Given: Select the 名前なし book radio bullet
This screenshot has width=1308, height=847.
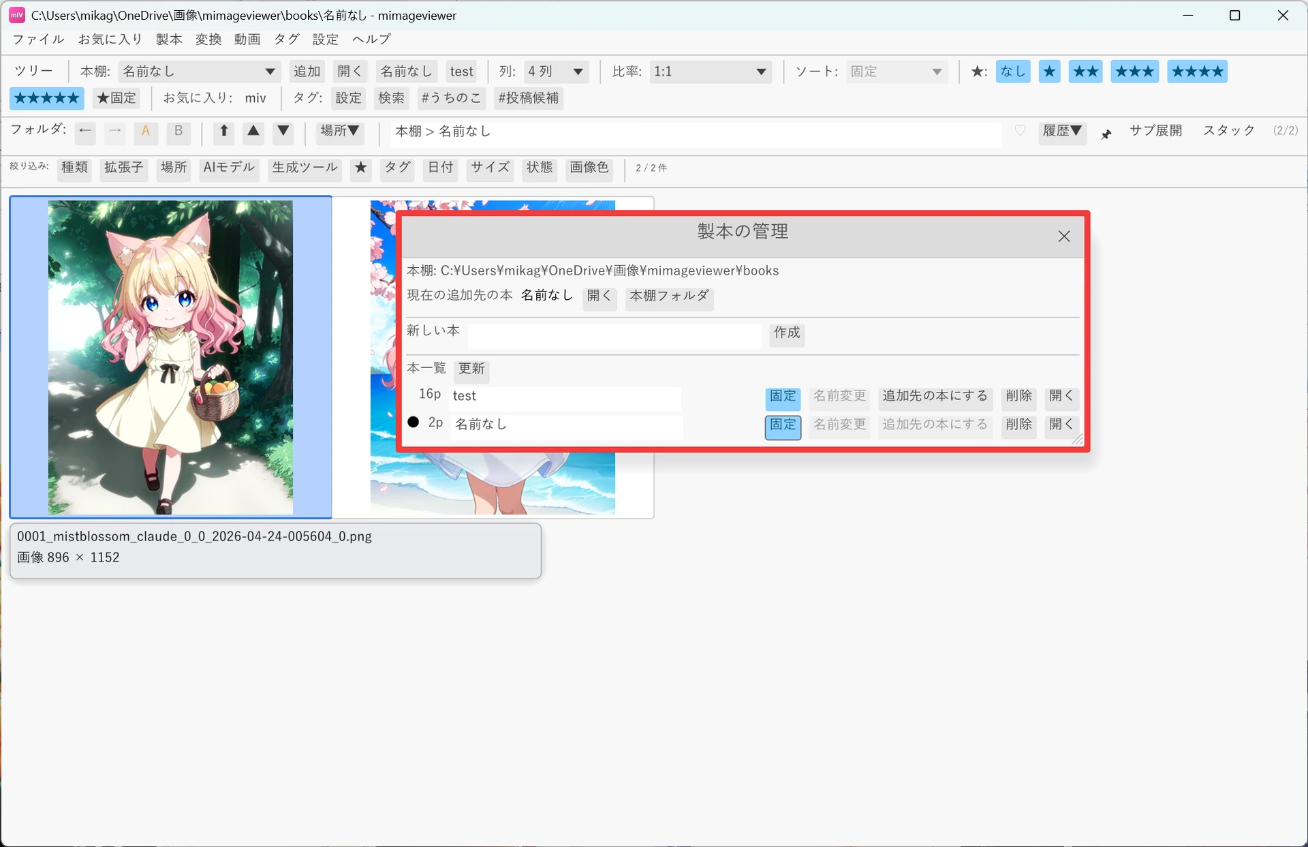Looking at the screenshot, I should [414, 422].
